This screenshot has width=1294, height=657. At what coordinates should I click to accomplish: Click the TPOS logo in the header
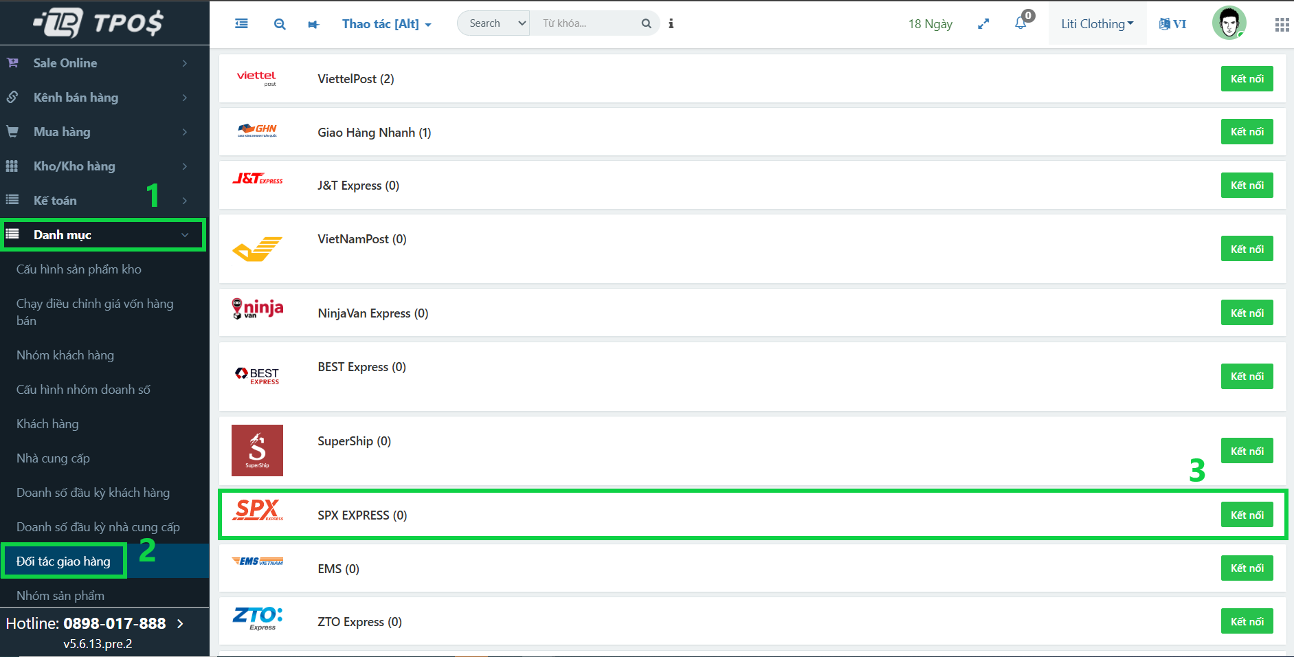click(98, 23)
